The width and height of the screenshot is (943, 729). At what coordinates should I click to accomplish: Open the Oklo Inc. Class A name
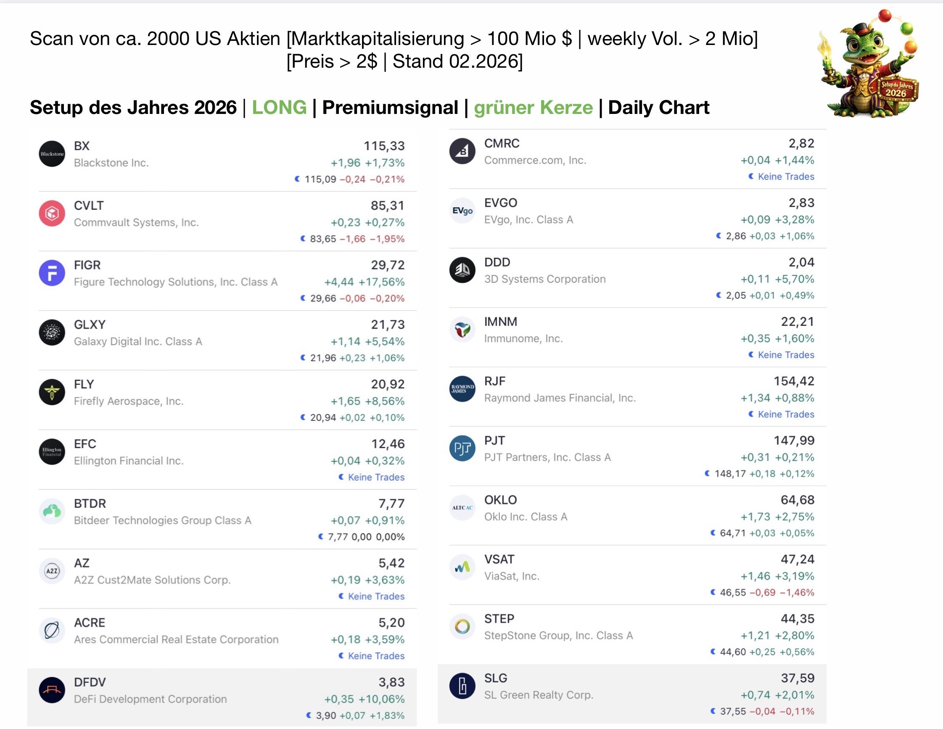pos(526,517)
